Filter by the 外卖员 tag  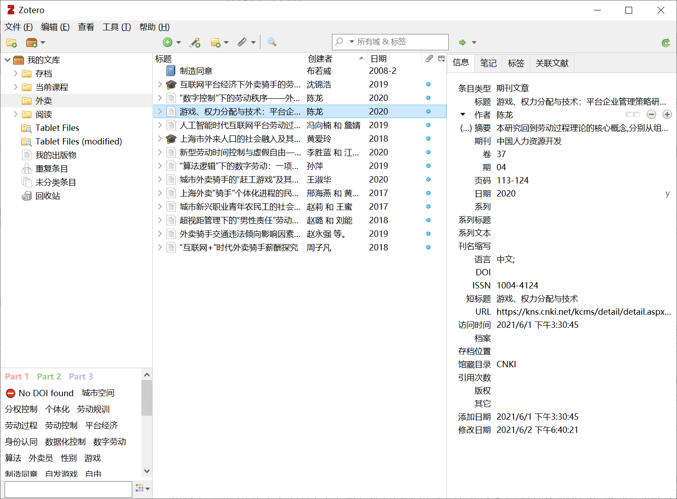(x=41, y=458)
